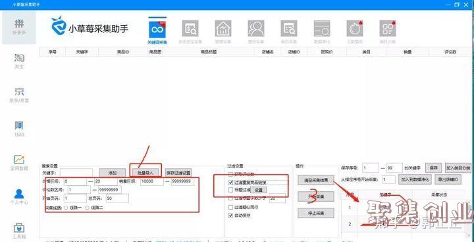
Task: Select the 1688 阿 sidebar icon
Action: pyautogui.click(x=19, y=129)
